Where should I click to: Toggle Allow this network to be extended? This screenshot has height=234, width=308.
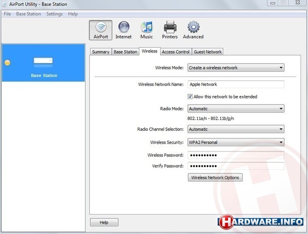(190, 96)
